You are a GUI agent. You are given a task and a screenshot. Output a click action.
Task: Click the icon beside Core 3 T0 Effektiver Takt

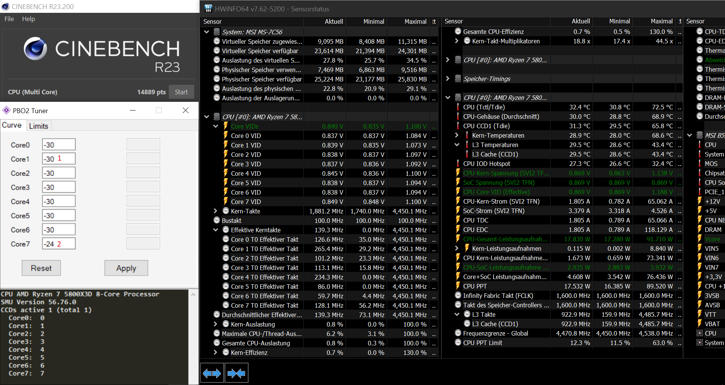[x=226, y=267]
